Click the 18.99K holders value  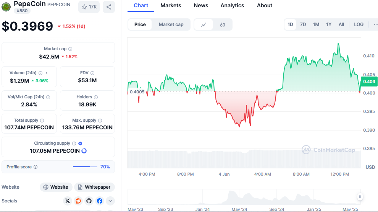coord(87,104)
